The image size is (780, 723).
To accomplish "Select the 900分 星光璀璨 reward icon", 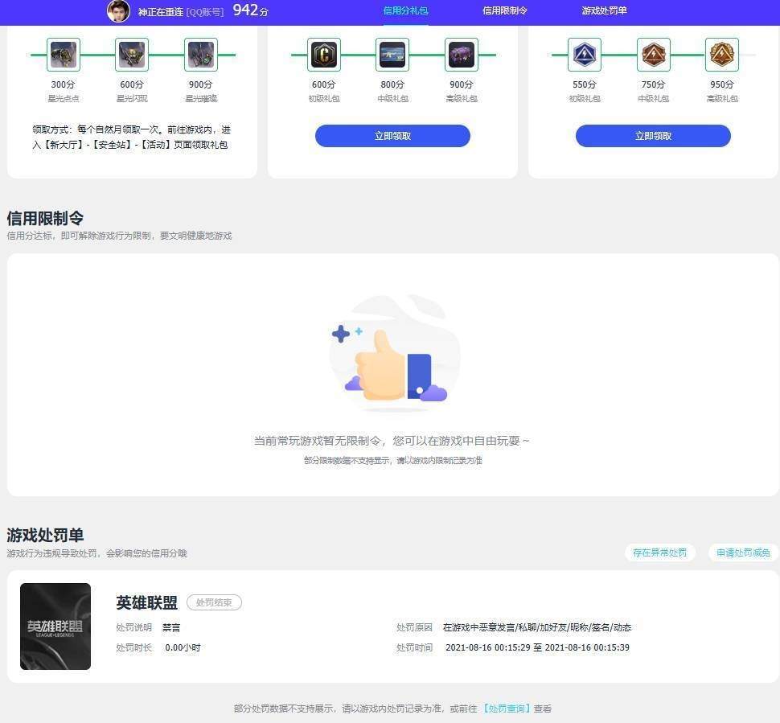I will click(x=200, y=55).
